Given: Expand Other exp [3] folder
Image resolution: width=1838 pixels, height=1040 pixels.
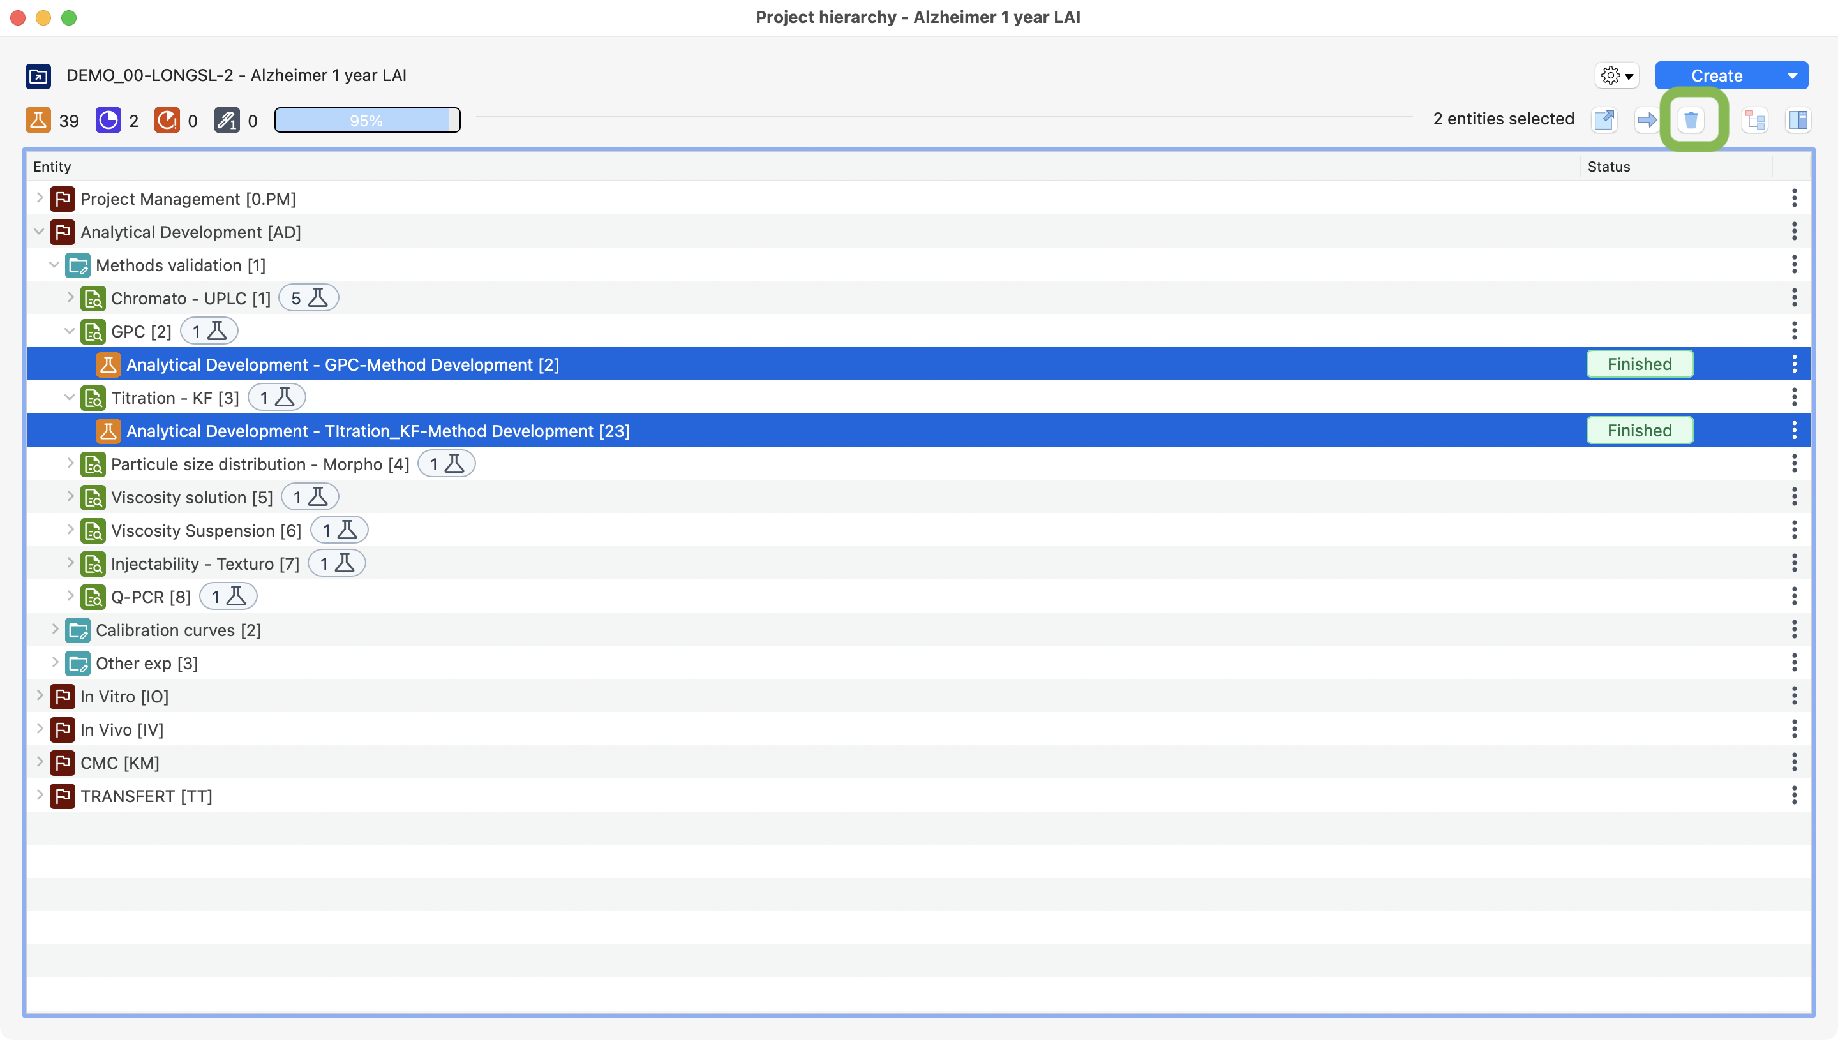Looking at the screenshot, I should (x=55, y=662).
